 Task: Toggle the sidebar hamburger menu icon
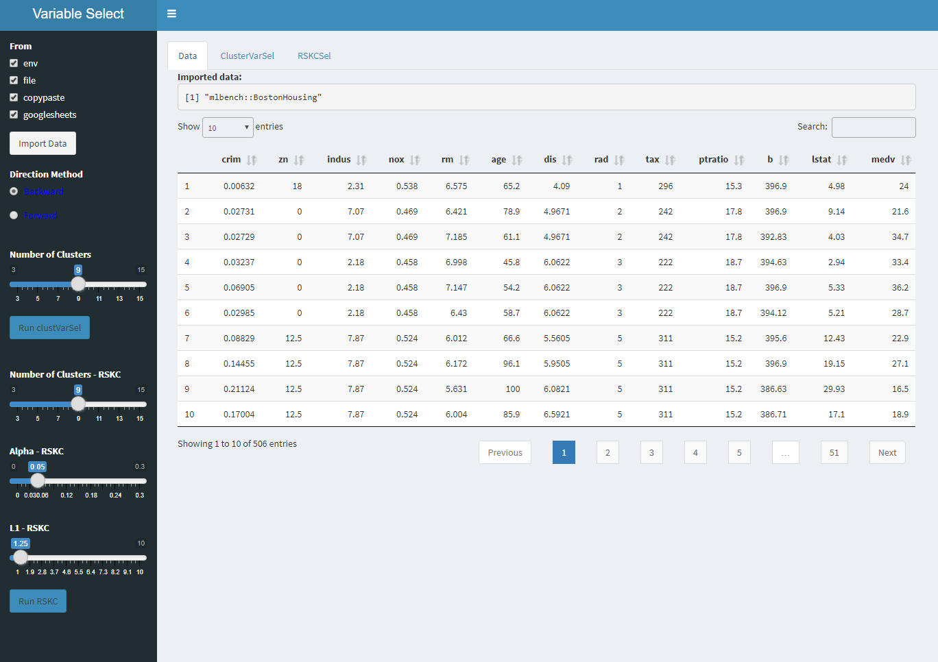[x=171, y=14]
